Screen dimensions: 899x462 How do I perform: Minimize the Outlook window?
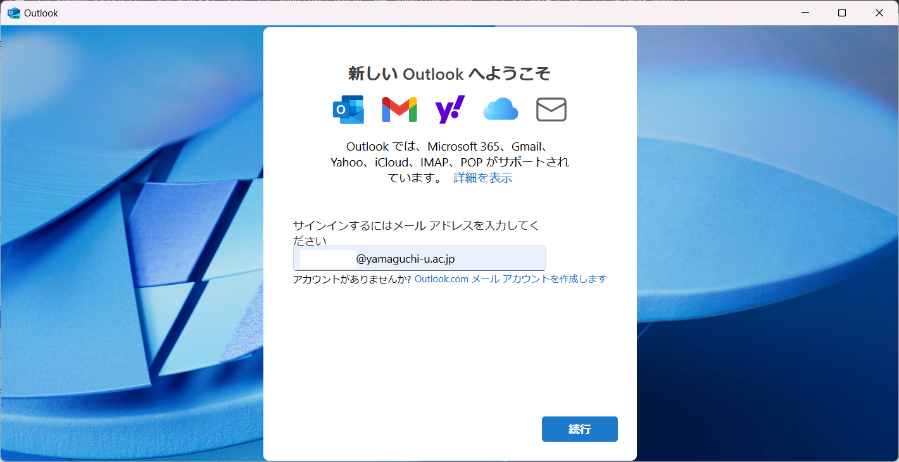click(x=805, y=13)
